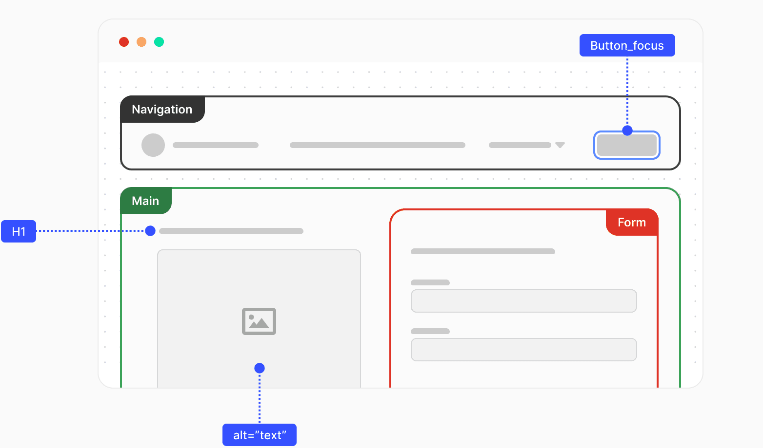
Task: Expand the third navigation menu item
Action: 520,145
